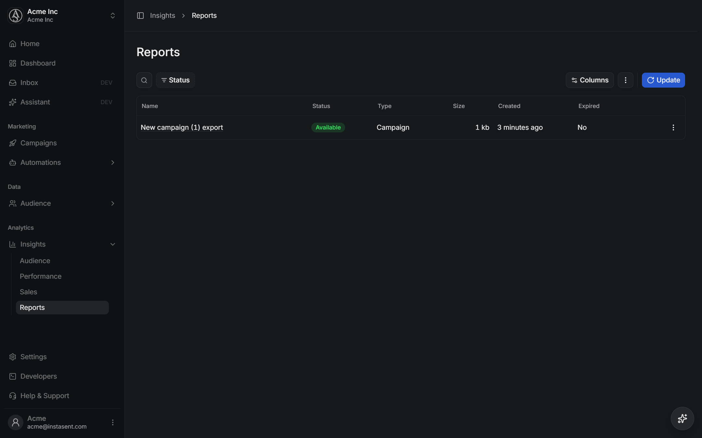Open the toolbar more options menu

626,80
